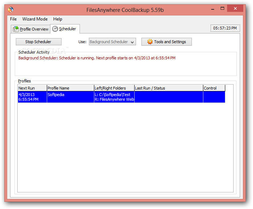253x209 pixels.
Task: Click the Left/Right Folders column header
Action: [x=114, y=88]
